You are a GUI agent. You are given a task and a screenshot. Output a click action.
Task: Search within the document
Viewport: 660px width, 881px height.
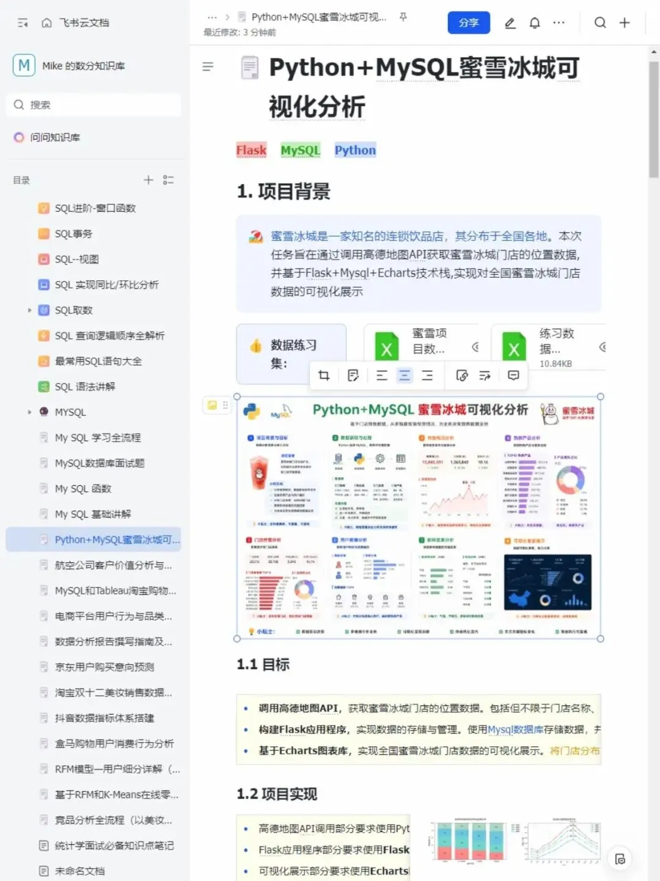point(600,23)
